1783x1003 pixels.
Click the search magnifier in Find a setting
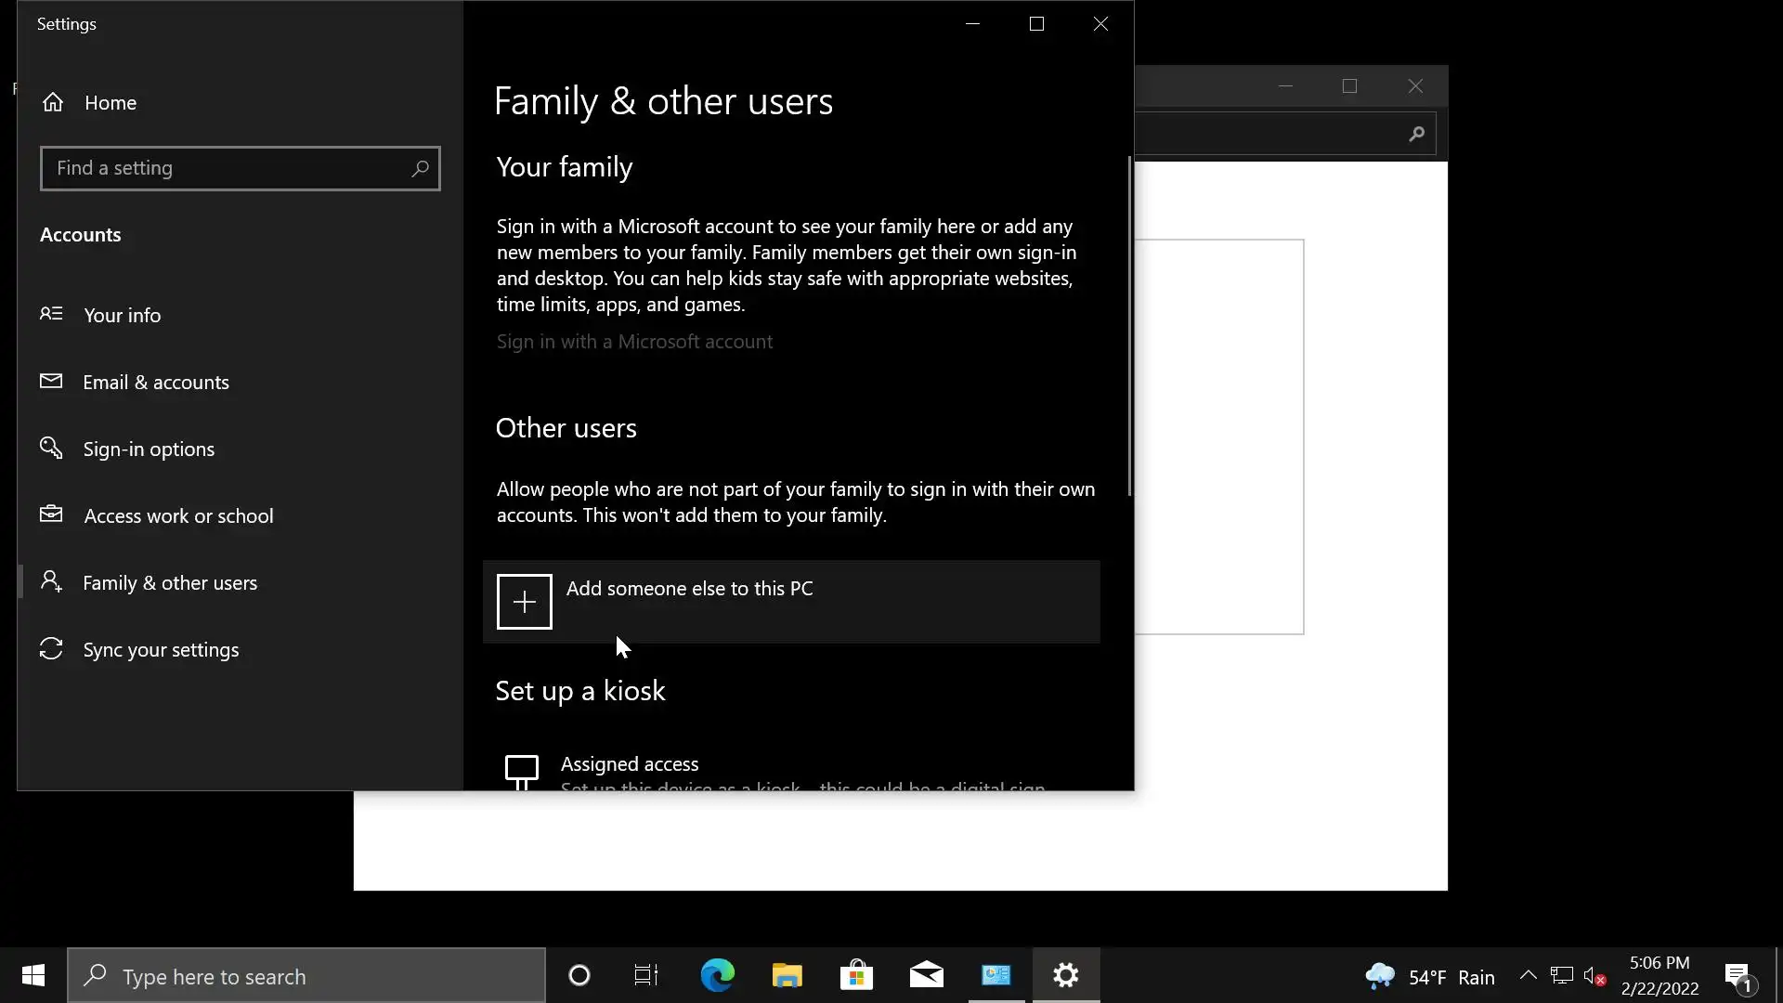420,168
